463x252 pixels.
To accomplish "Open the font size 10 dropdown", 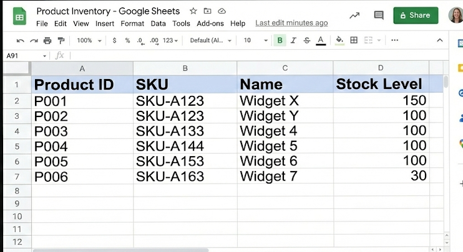I will [254, 40].
